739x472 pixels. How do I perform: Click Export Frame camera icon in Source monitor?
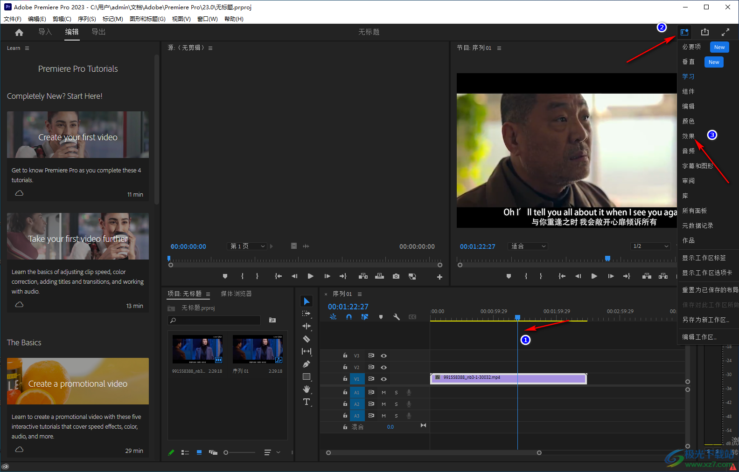point(396,276)
